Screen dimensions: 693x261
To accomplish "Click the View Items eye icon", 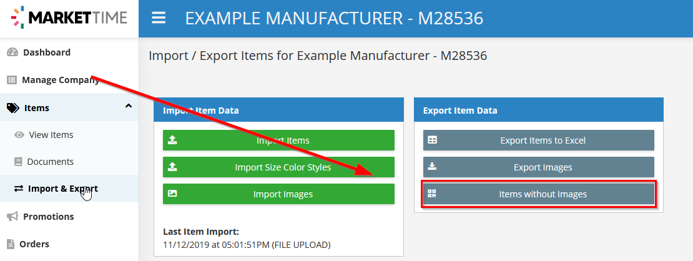I will [x=19, y=135].
